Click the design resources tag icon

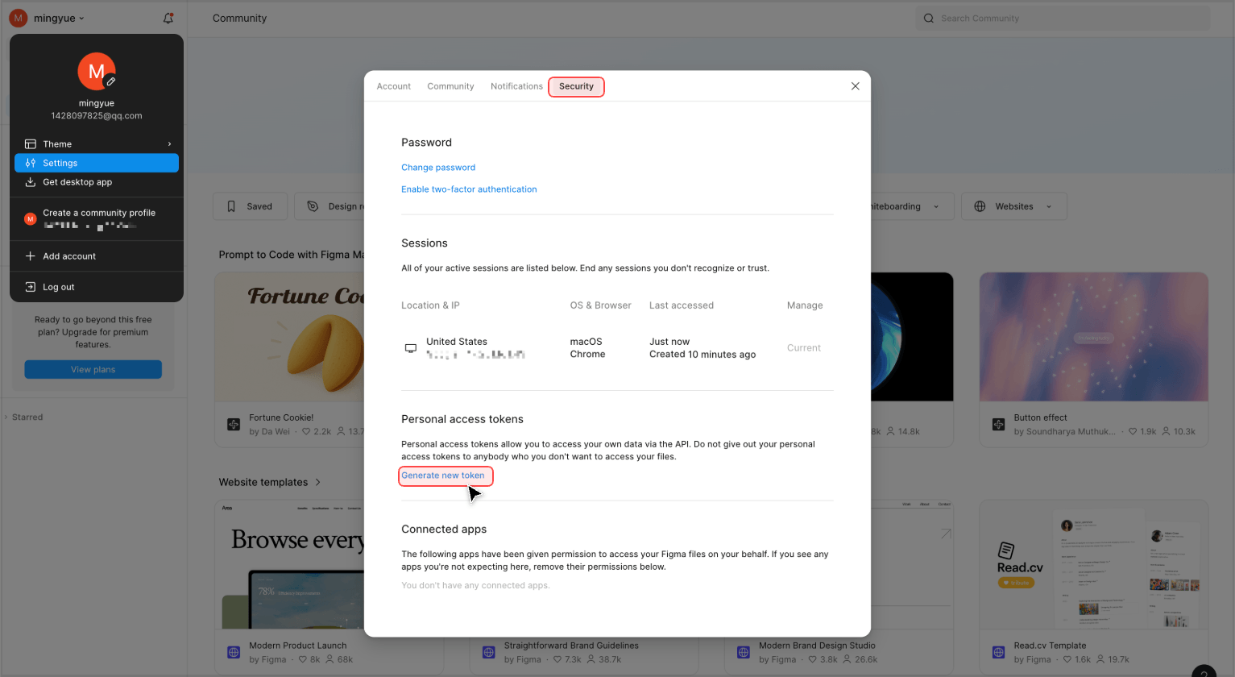313,206
